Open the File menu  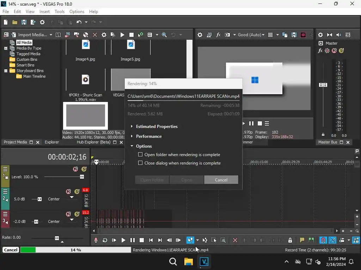tap(6, 12)
